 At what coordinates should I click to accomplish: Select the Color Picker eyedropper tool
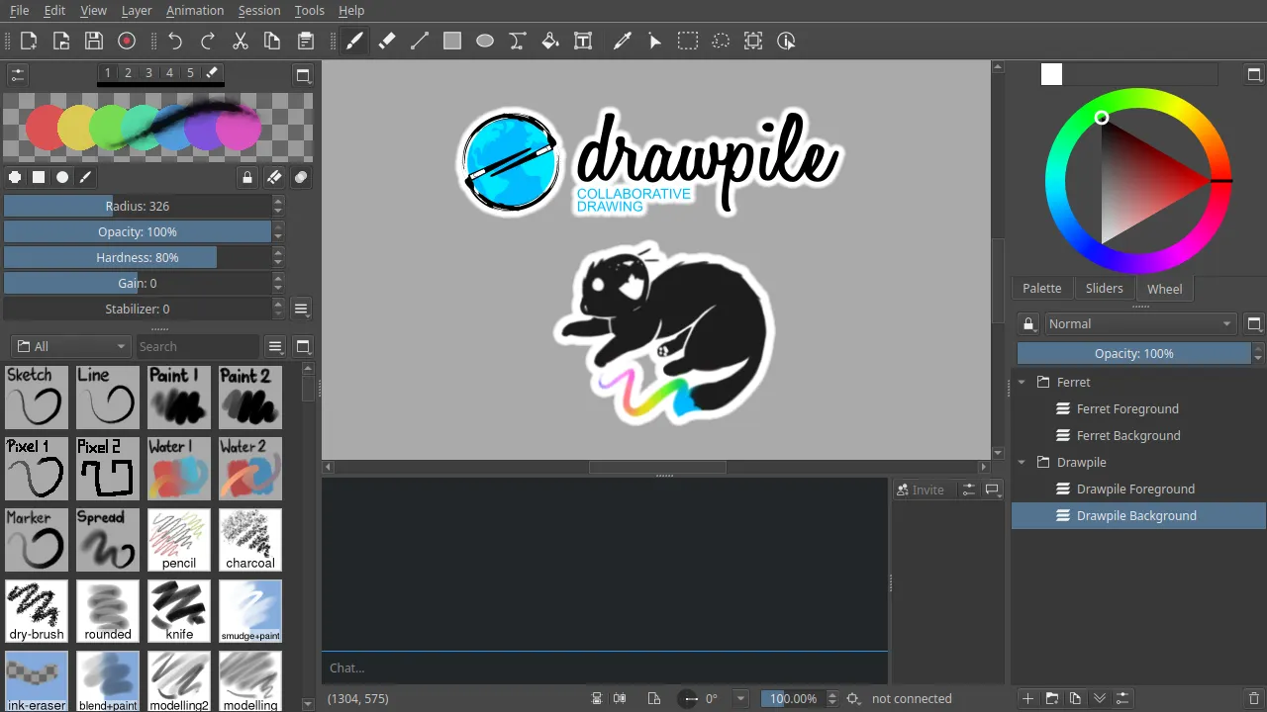[623, 41]
